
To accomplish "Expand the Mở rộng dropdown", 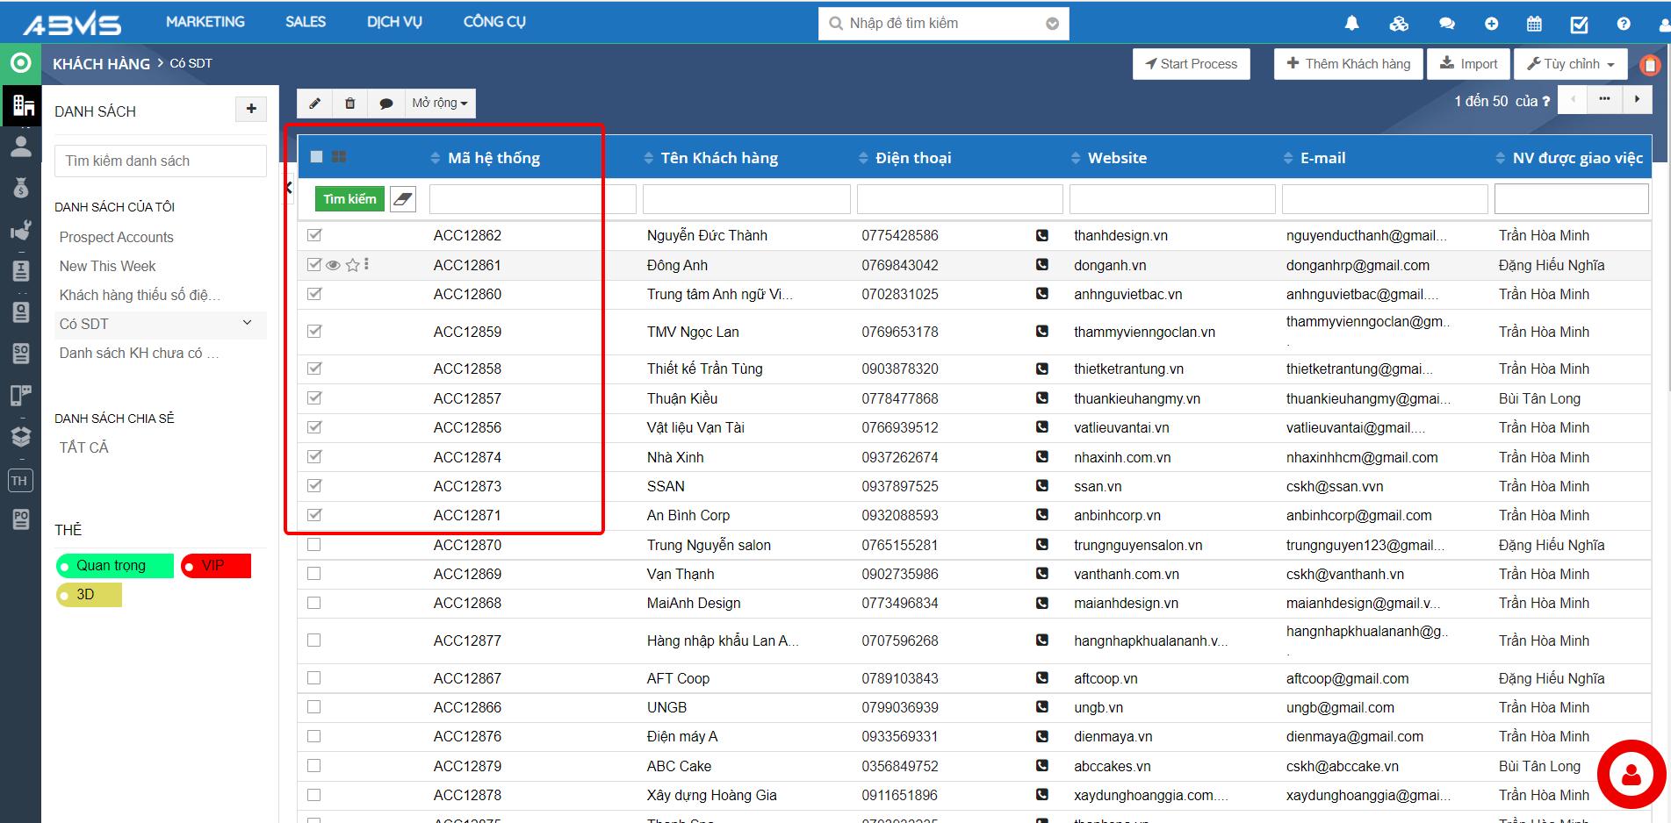I will click(440, 104).
